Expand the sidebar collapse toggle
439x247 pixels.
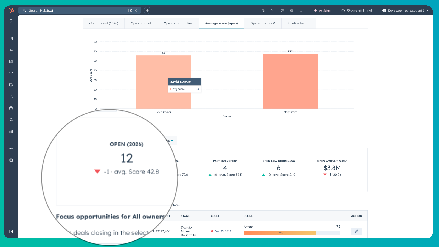[11, 231]
